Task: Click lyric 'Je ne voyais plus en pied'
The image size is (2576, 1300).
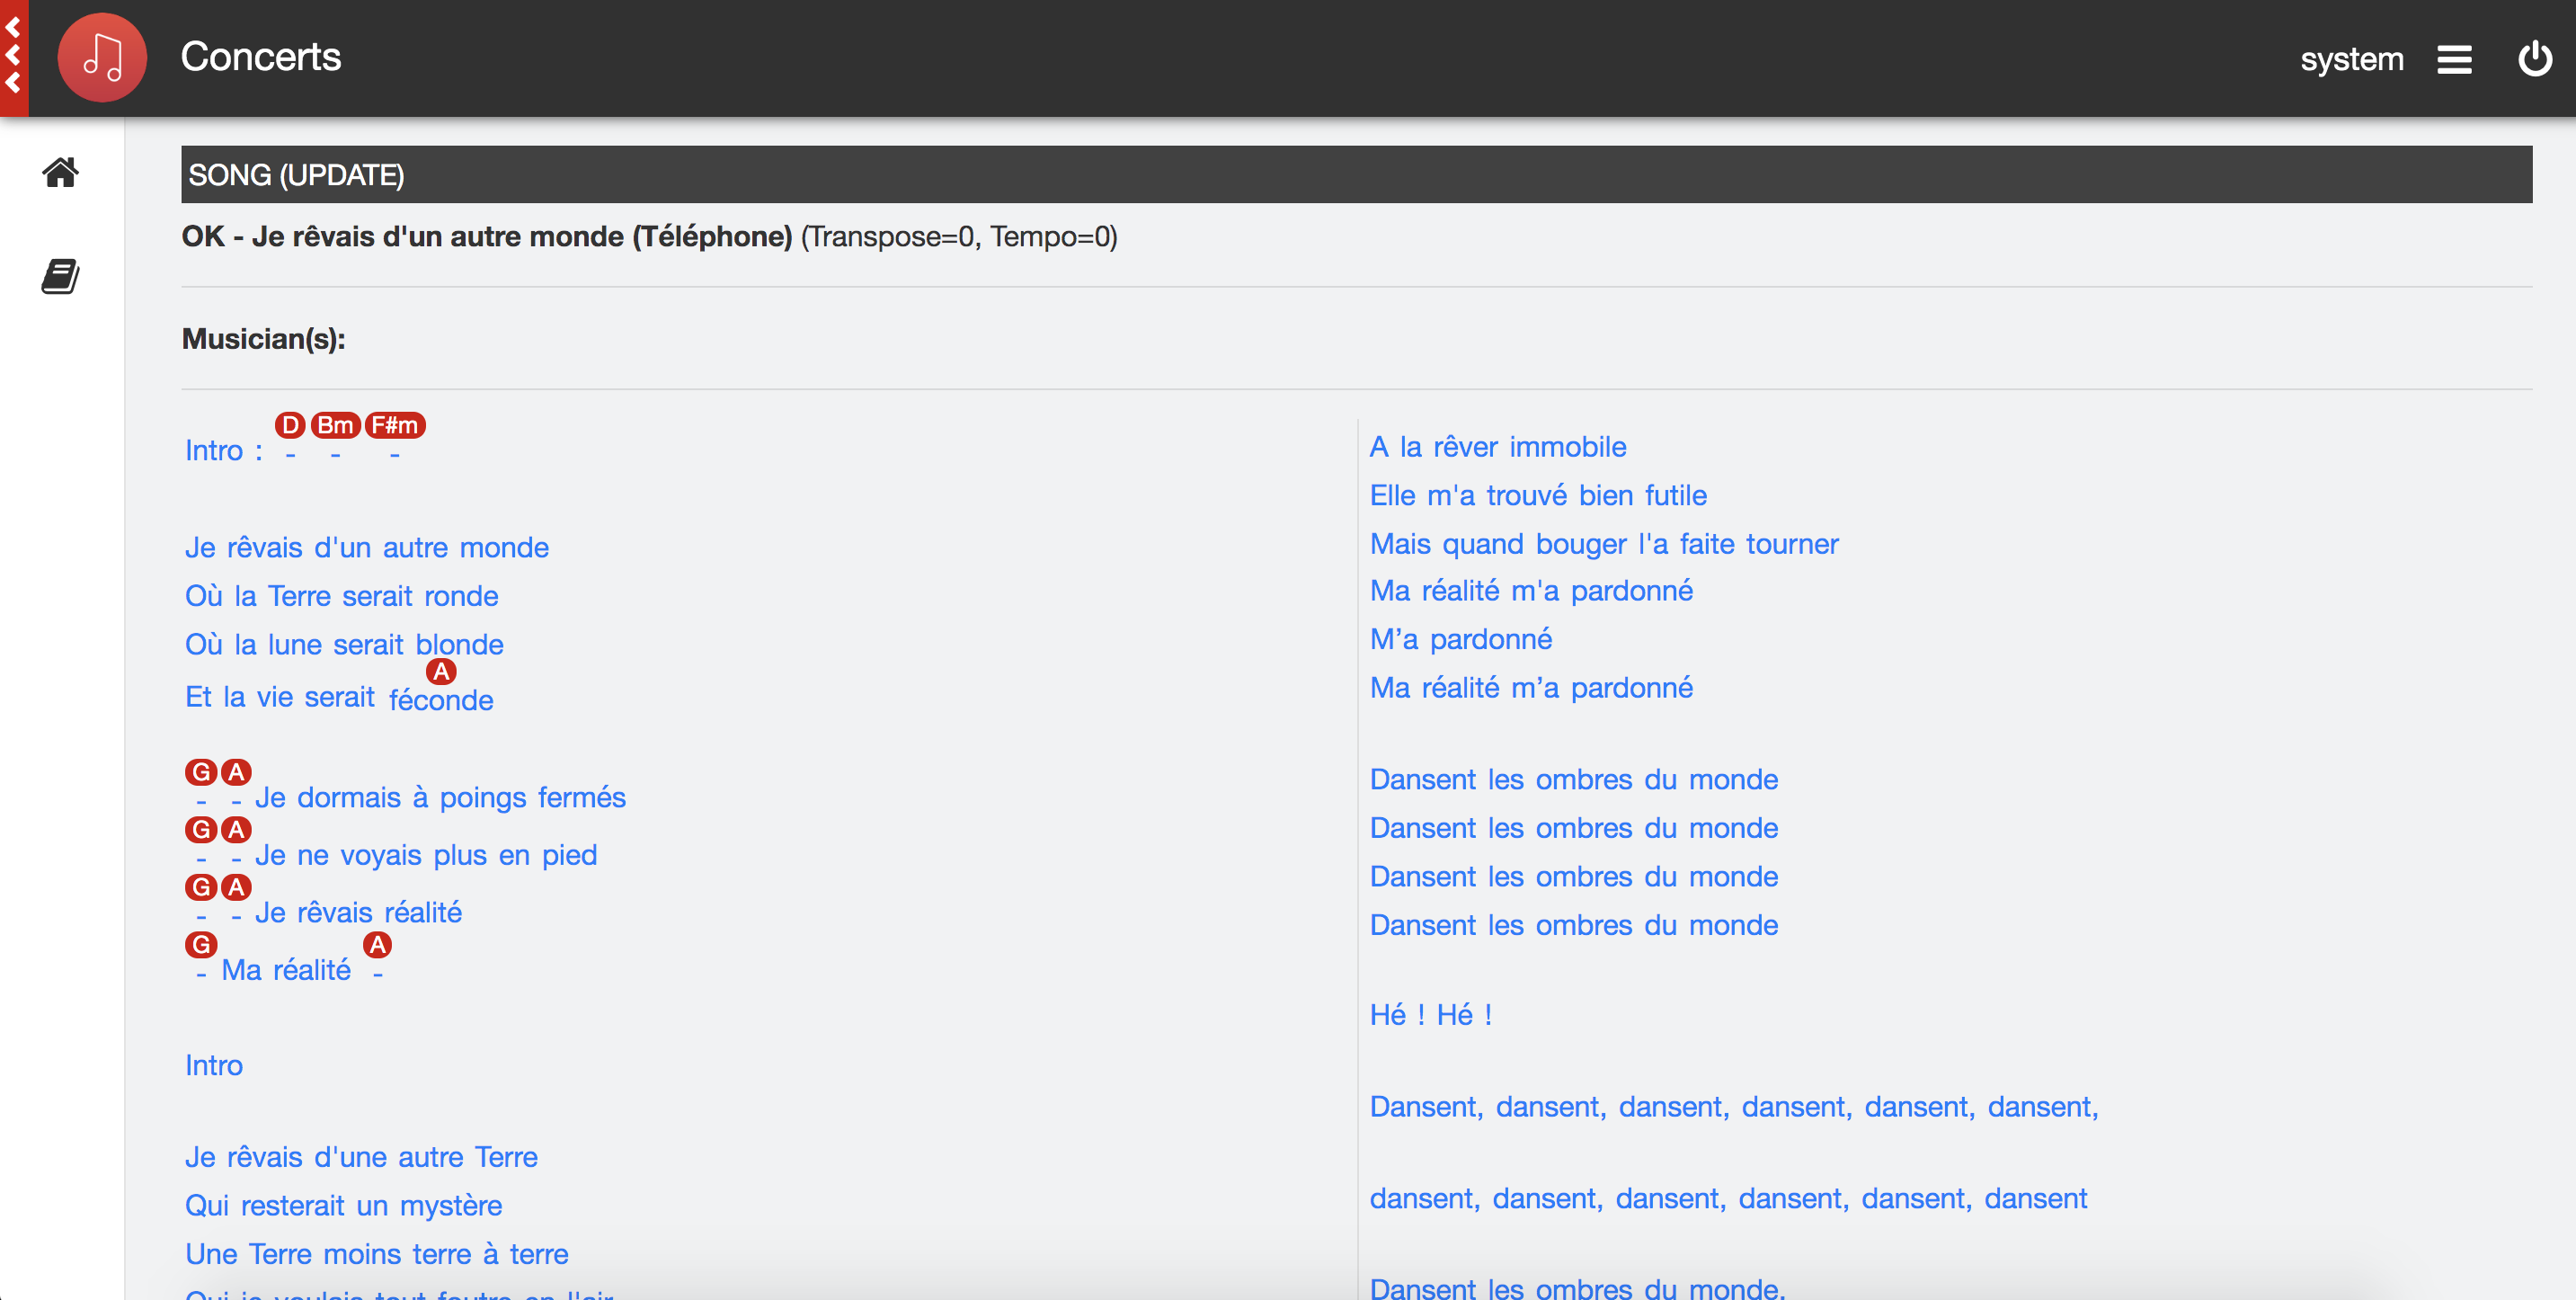Action: 426,855
